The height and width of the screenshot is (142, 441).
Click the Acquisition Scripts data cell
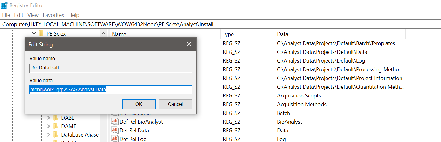coord(299,96)
